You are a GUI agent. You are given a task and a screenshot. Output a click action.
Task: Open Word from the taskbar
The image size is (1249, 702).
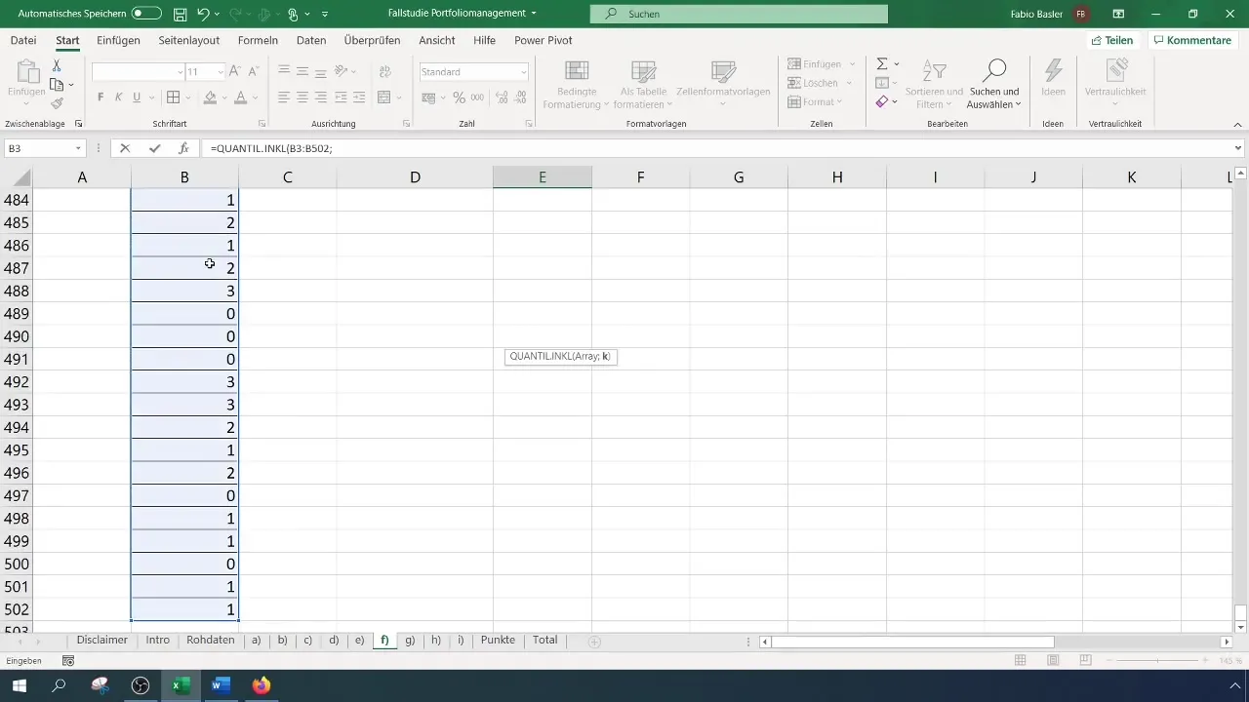coord(221,685)
